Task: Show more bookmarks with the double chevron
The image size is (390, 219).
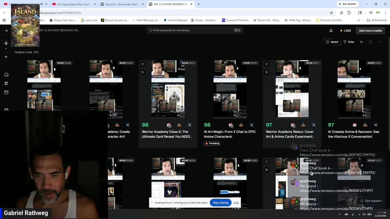Action: (x=359, y=20)
